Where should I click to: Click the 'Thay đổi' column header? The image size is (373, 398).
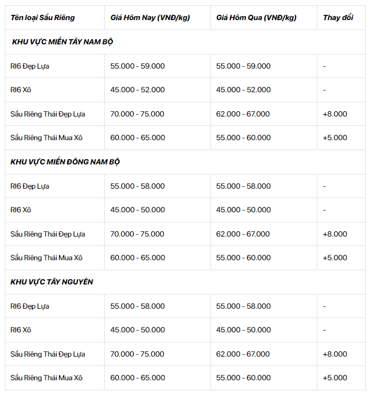tap(338, 18)
